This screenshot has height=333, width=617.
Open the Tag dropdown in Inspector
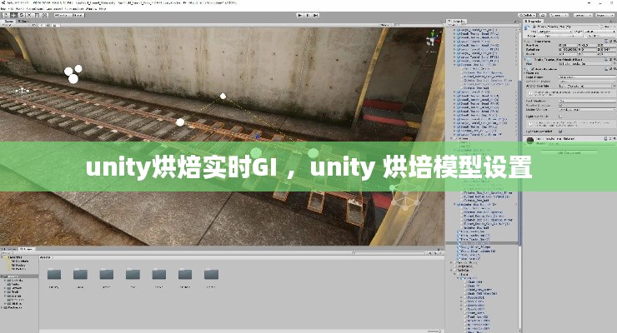click(555, 32)
